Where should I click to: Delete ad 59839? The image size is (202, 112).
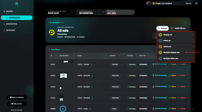pyautogui.click(x=181, y=109)
